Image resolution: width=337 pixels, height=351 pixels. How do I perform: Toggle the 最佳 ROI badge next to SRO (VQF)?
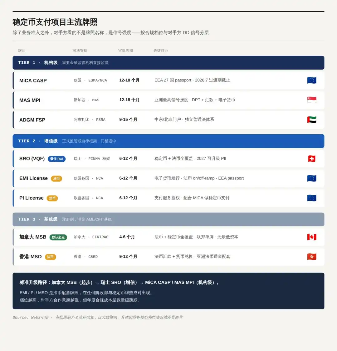(x=56, y=159)
